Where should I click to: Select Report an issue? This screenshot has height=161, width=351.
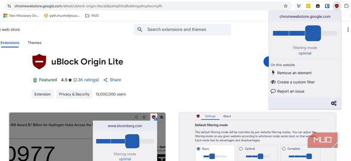[288, 91]
